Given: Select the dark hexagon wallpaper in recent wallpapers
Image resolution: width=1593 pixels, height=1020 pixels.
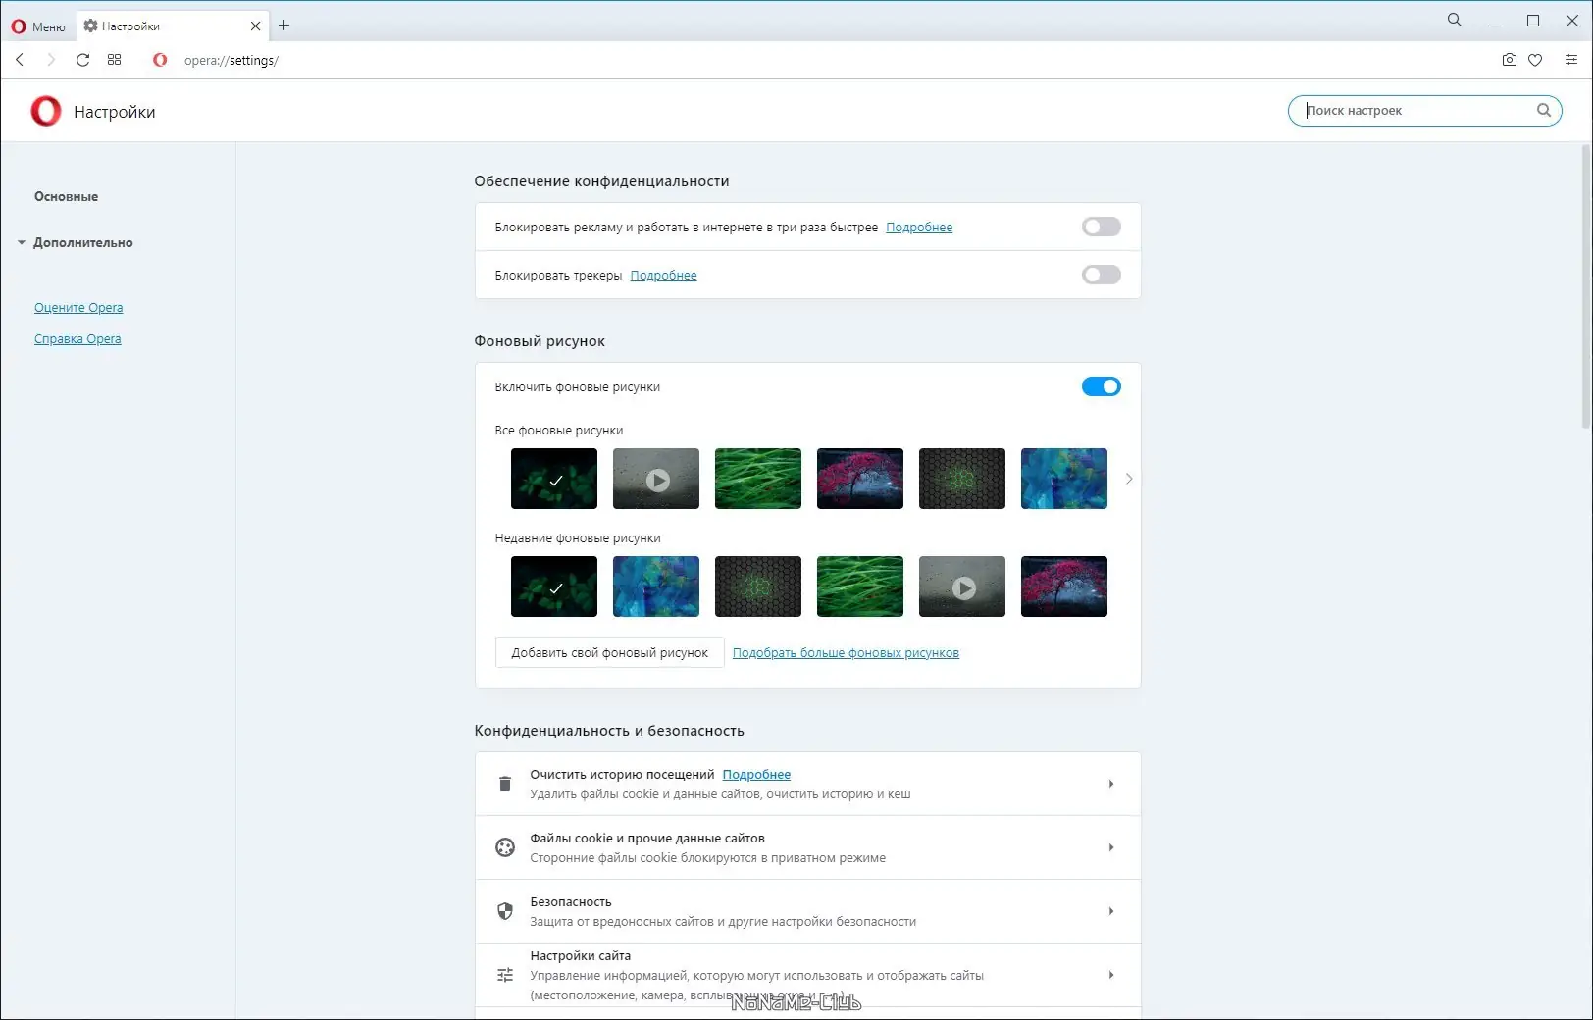Looking at the screenshot, I should point(758,586).
